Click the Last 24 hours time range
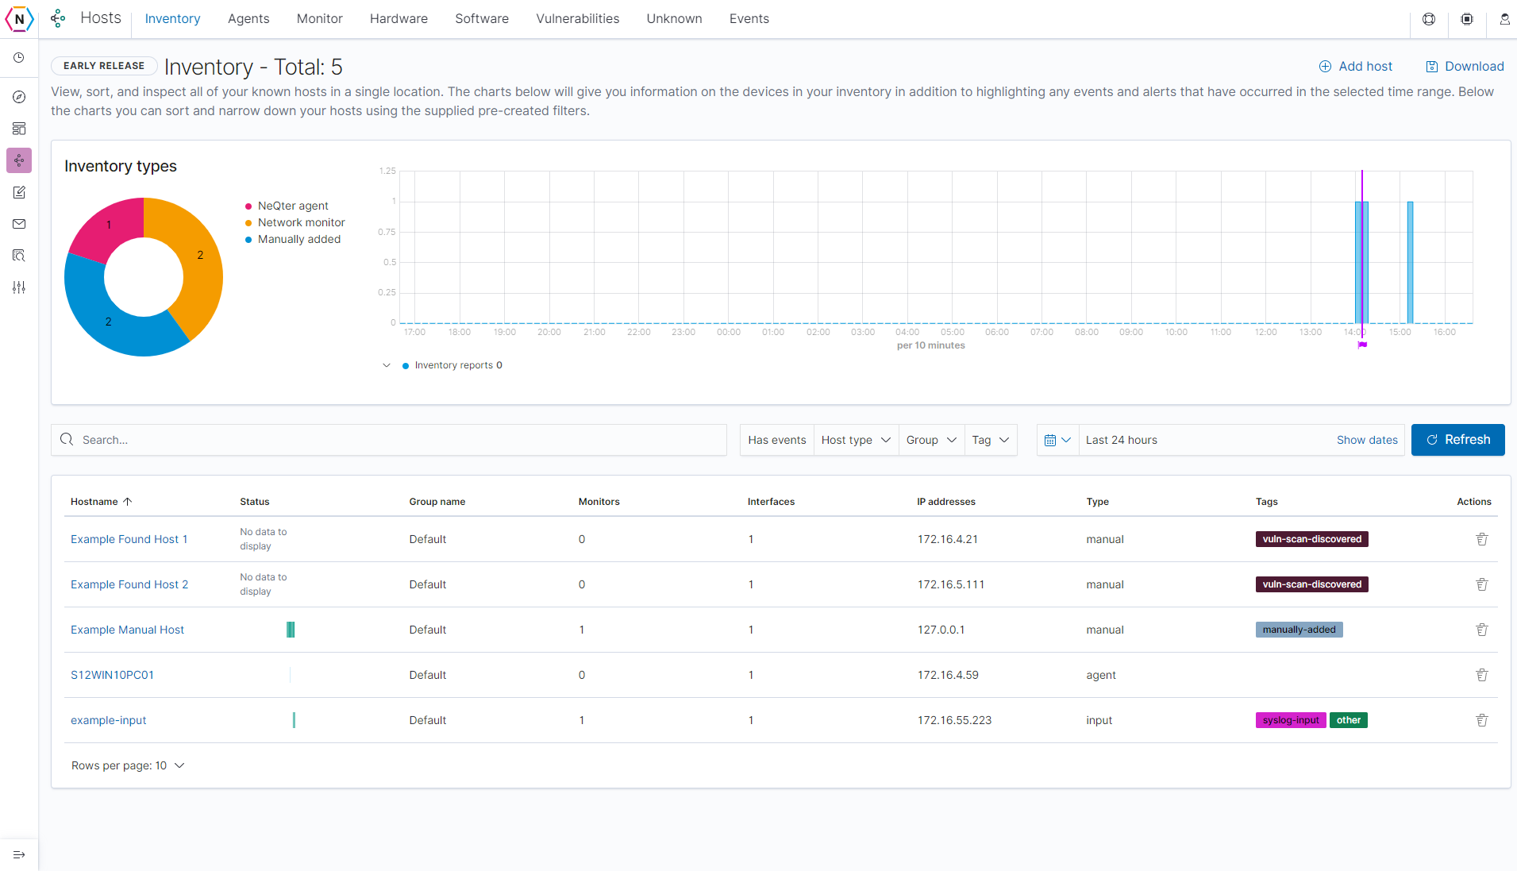Viewport: 1517px width, 871px height. [1122, 440]
